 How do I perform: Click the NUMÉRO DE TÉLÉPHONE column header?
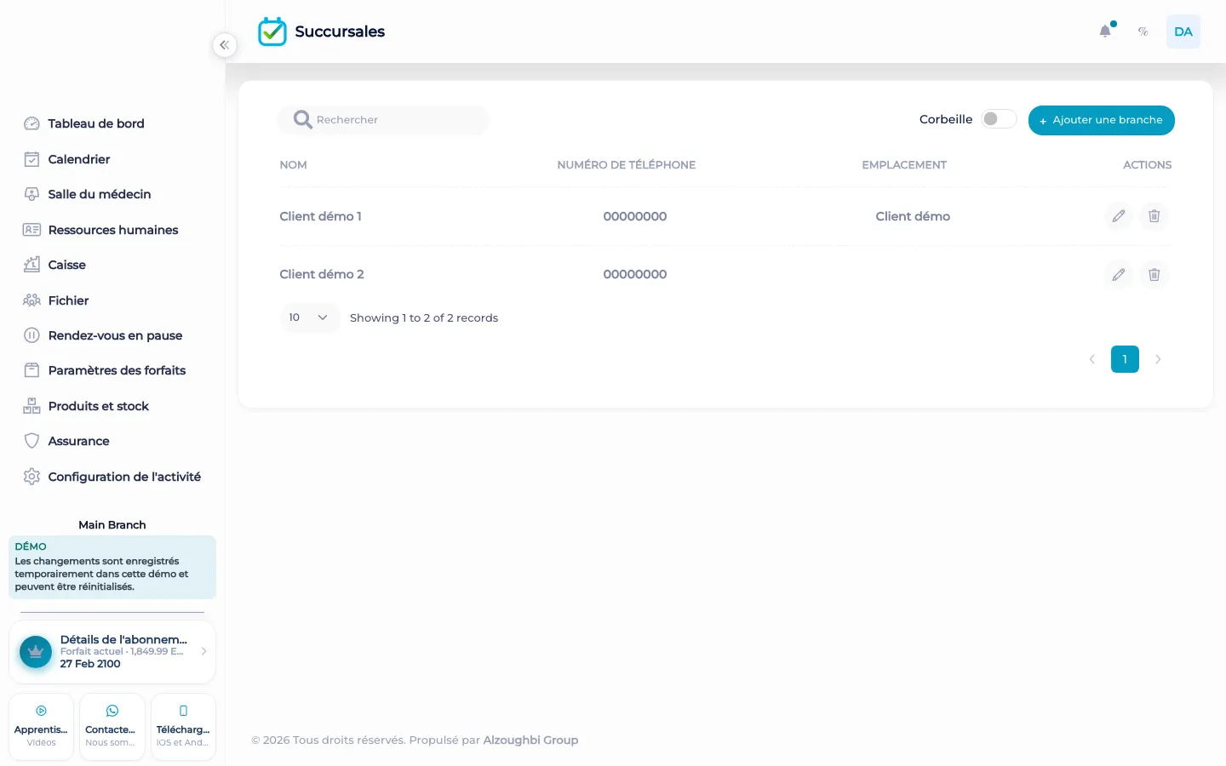pos(627,165)
